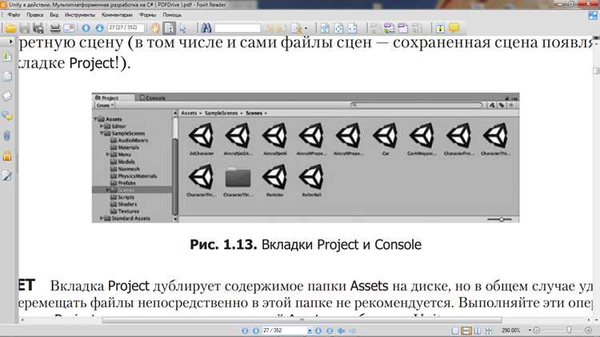Click the email envelope toolbar icon

69,28
